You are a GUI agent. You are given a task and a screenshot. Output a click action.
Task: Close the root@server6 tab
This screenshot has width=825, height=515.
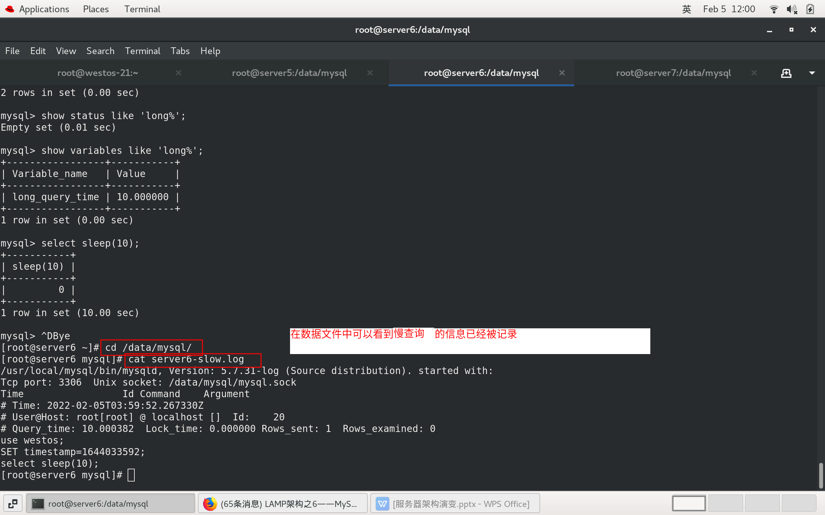coord(562,73)
